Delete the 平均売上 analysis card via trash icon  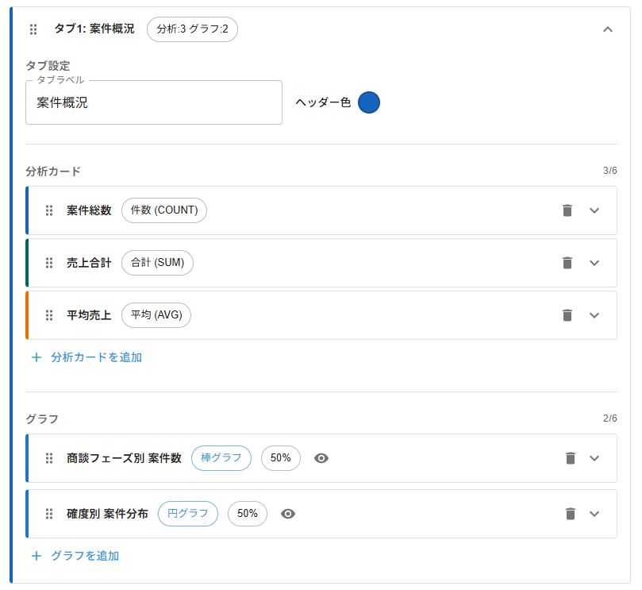pyautogui.click(x=567, y=315)
